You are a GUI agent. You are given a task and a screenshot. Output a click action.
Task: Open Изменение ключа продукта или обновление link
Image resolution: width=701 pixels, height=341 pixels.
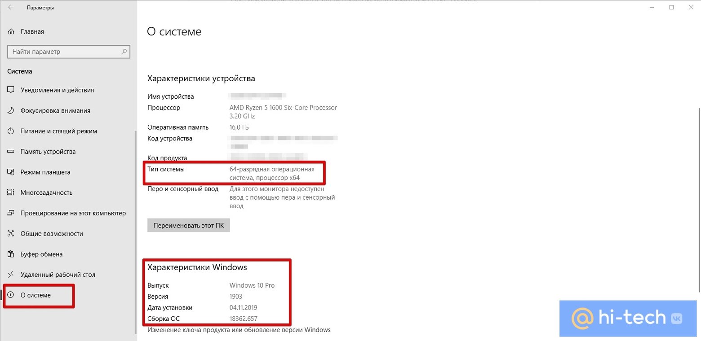point(239,330)
